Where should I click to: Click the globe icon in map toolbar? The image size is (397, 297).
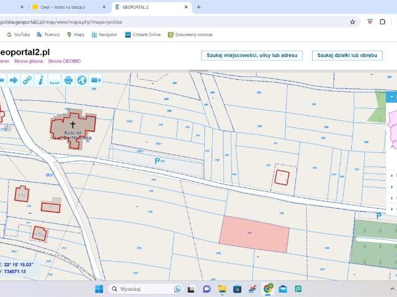[82, 80]
